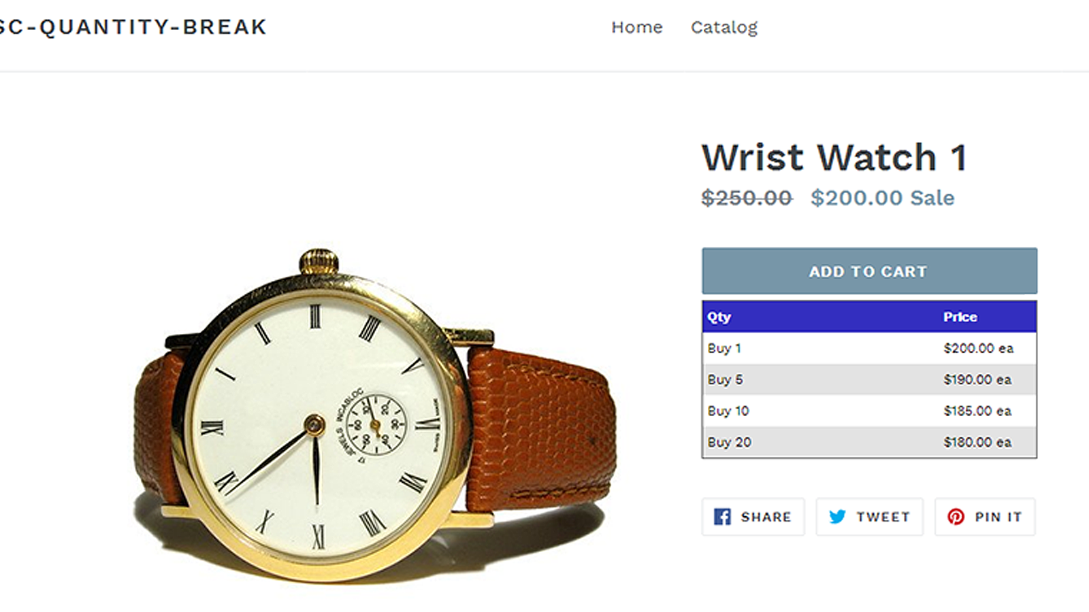Click the Pinterest logo icon

(956, 517)
